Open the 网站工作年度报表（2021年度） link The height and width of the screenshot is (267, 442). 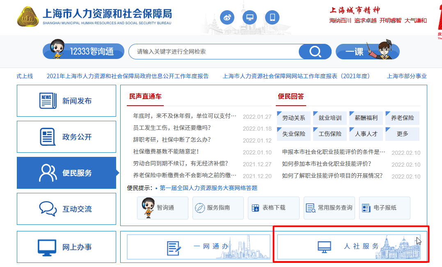[x=296, y=76]
